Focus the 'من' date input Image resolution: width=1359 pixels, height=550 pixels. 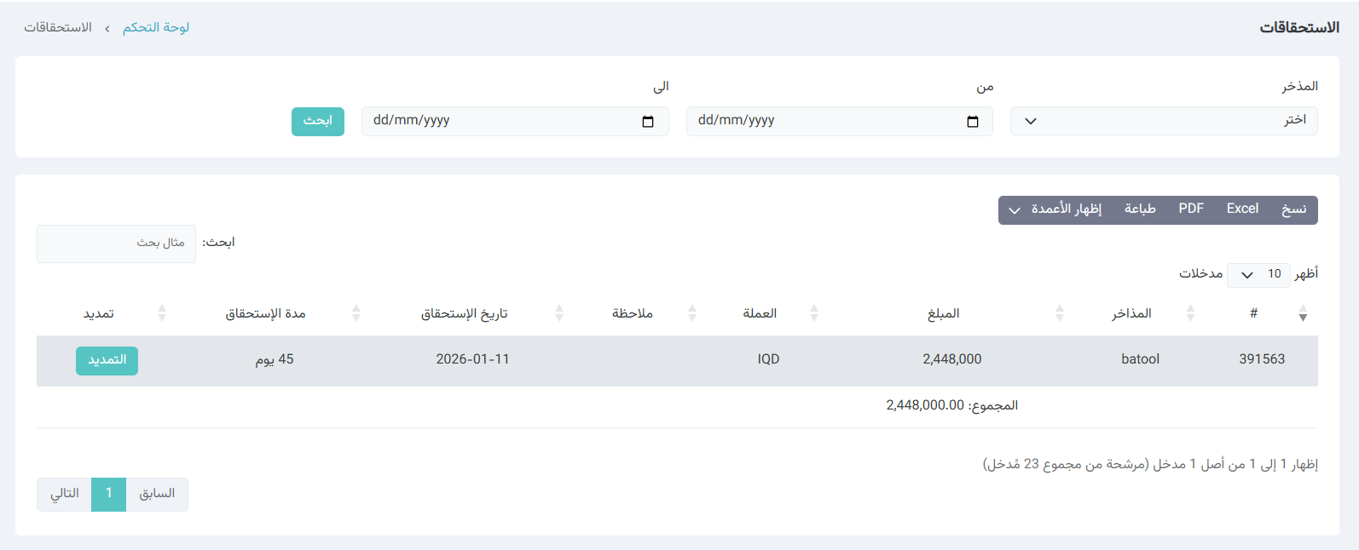tap(839, 121)
